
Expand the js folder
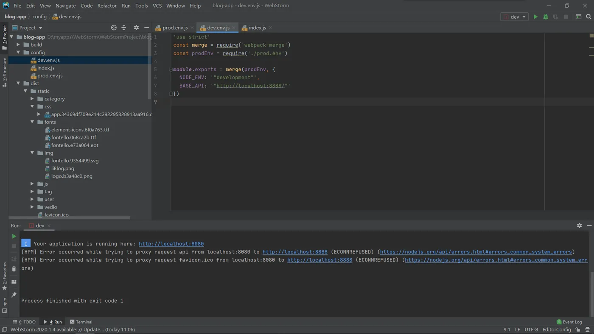click(32, 184)
